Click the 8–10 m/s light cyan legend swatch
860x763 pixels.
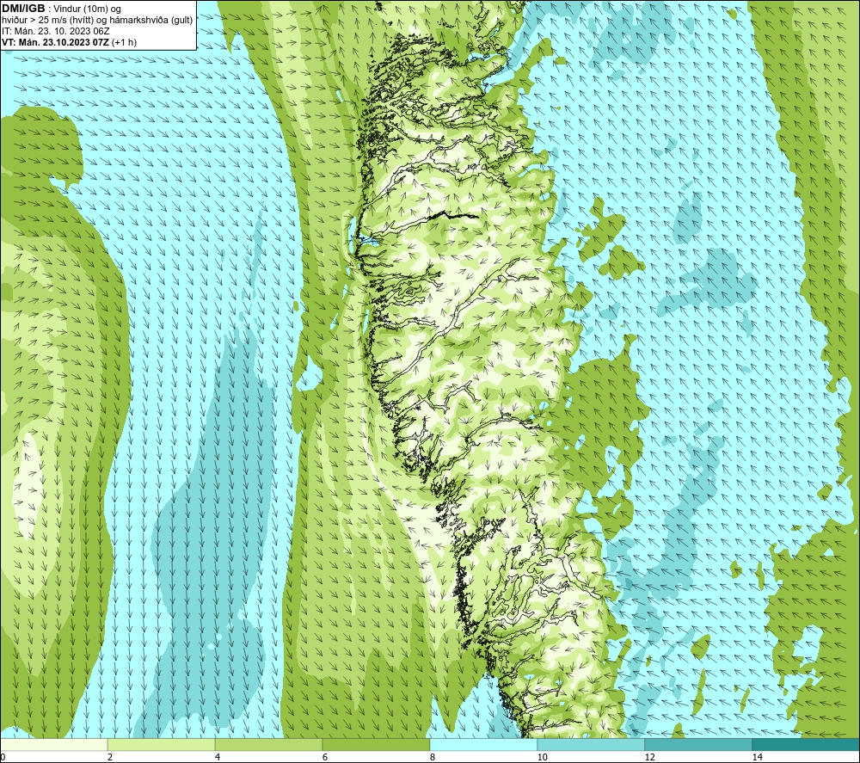pos(483,744)
